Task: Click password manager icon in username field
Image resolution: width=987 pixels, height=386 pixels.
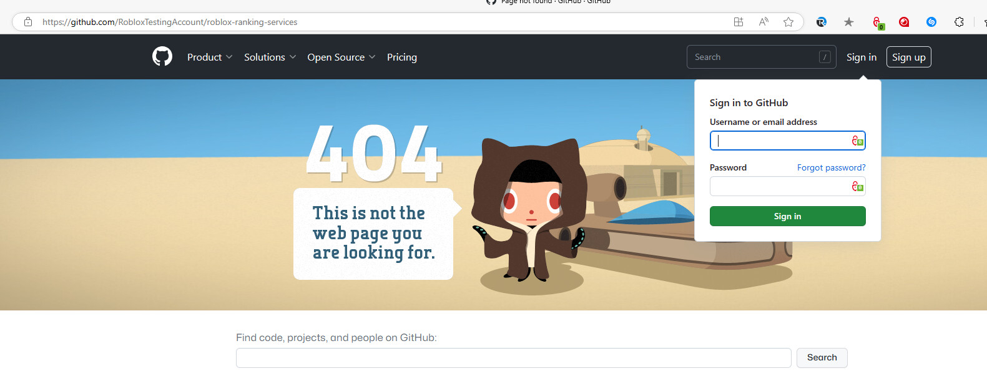Action: tap(858, 141)
